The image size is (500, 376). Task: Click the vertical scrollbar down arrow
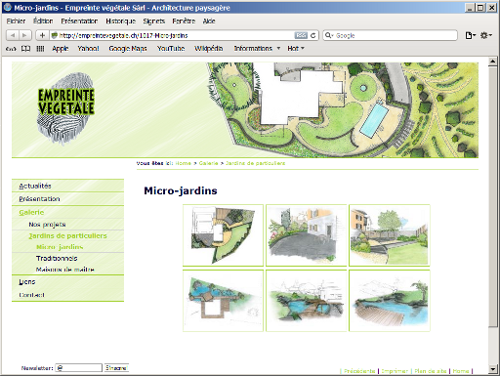492,369
